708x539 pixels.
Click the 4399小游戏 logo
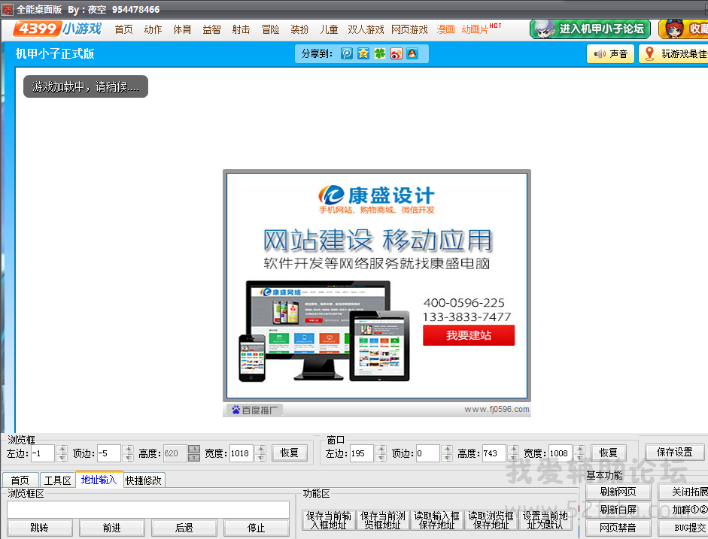(x=57, y=29)
